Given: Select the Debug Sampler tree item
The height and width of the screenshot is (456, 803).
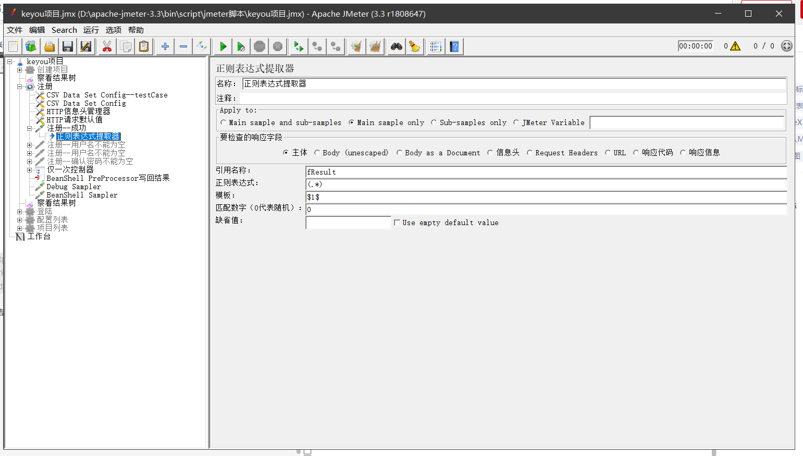Looking at the screenshot, I should click(x=73, y=186).
